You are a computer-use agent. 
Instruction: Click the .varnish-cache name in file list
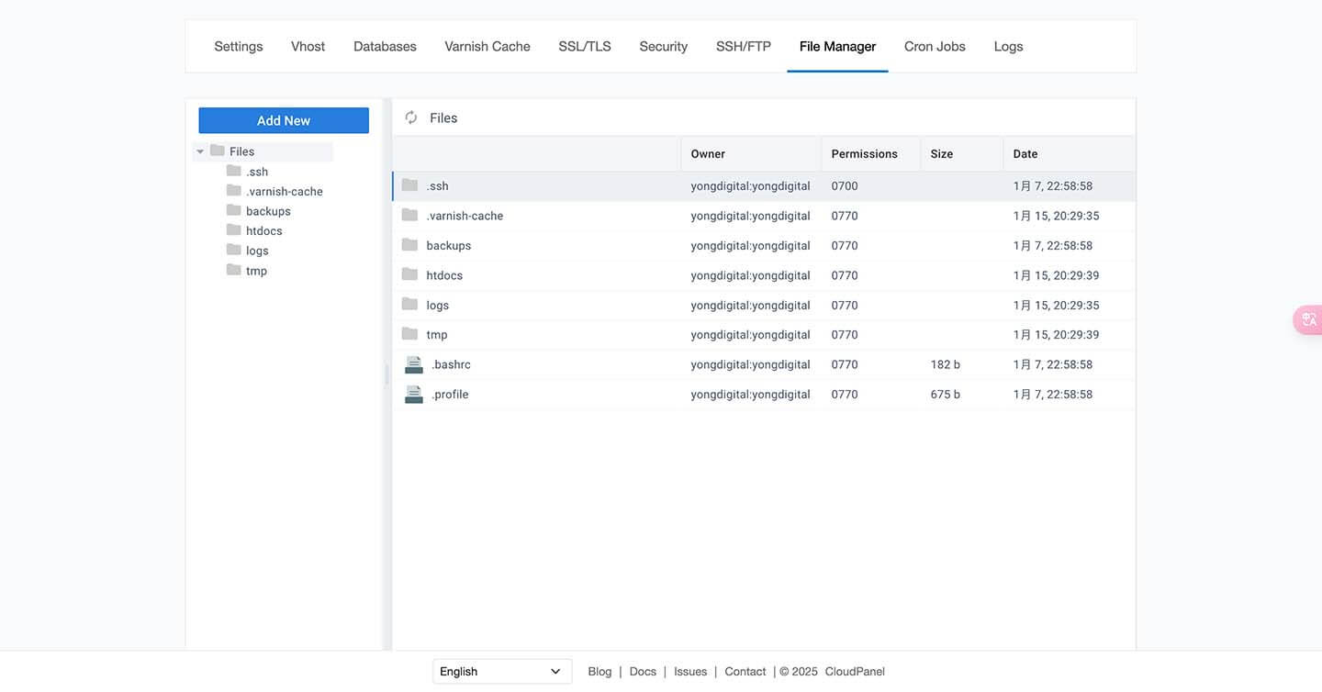[x=465, y=216]
